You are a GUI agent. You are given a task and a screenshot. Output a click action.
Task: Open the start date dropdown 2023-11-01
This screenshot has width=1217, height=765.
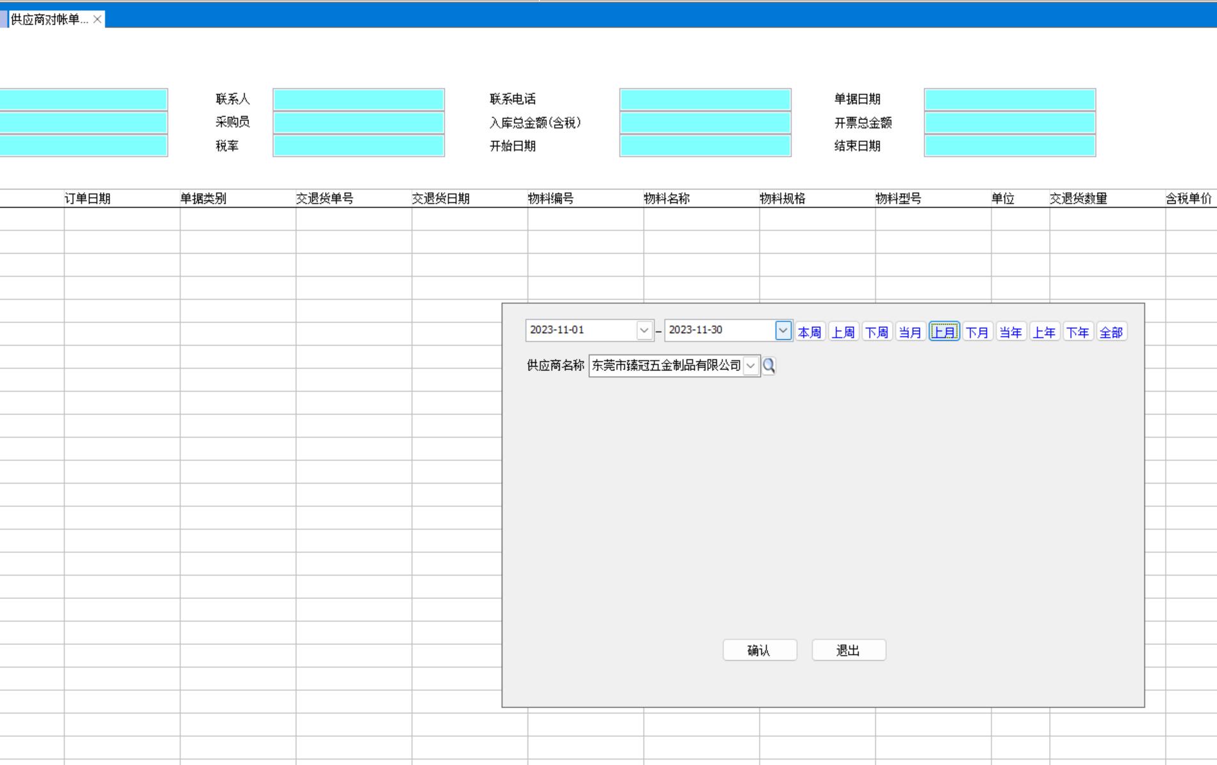point(644,330)
